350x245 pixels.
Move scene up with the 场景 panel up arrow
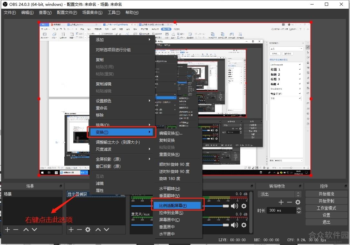(x=26, y=229)
